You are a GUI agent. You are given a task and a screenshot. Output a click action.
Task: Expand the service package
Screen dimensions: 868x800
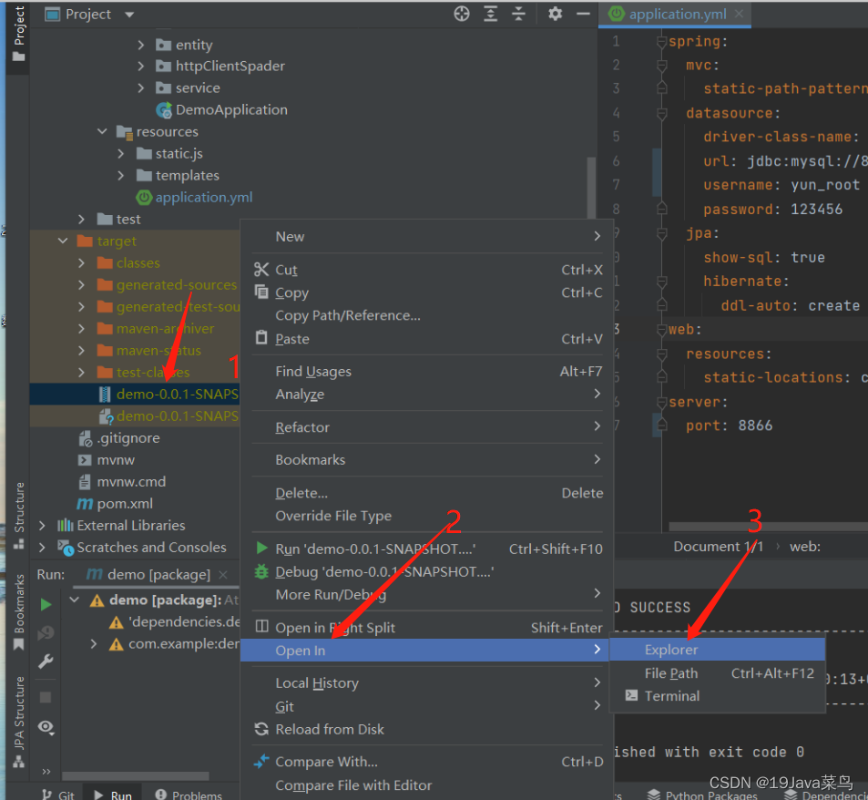coord(140,88)
